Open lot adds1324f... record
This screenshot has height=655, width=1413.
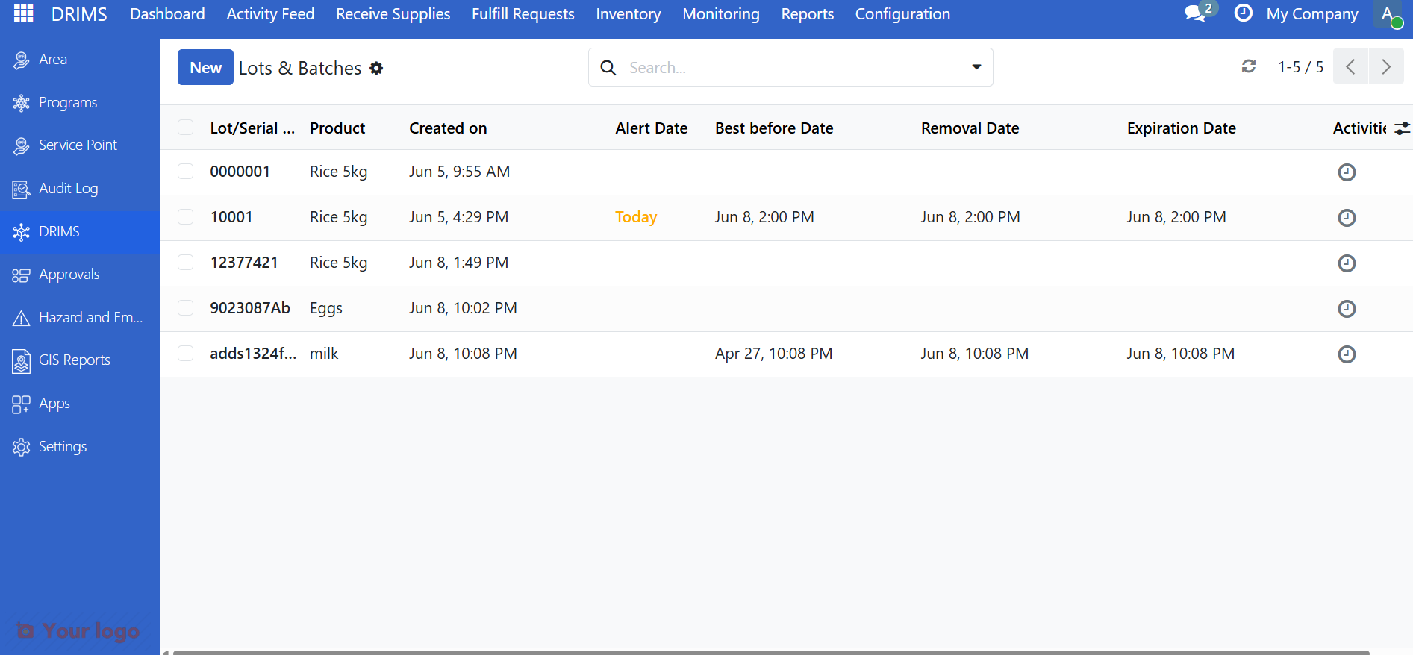[x=253, y=354]
